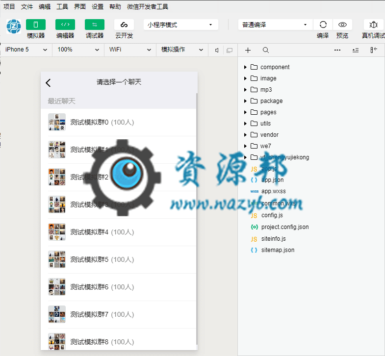Click the detach simulator window icon

(230, 51)
